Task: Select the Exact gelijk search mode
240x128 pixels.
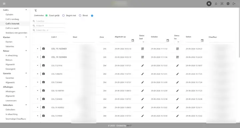Action: (47, 15)
